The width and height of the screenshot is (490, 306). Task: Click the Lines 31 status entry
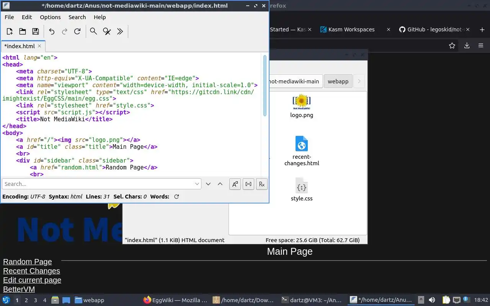point(98,197)
